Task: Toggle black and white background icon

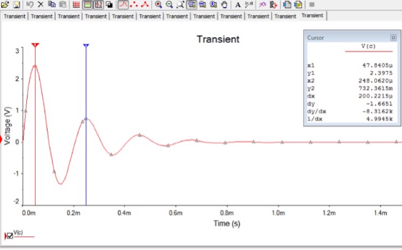Action: (x=110, y=5)
